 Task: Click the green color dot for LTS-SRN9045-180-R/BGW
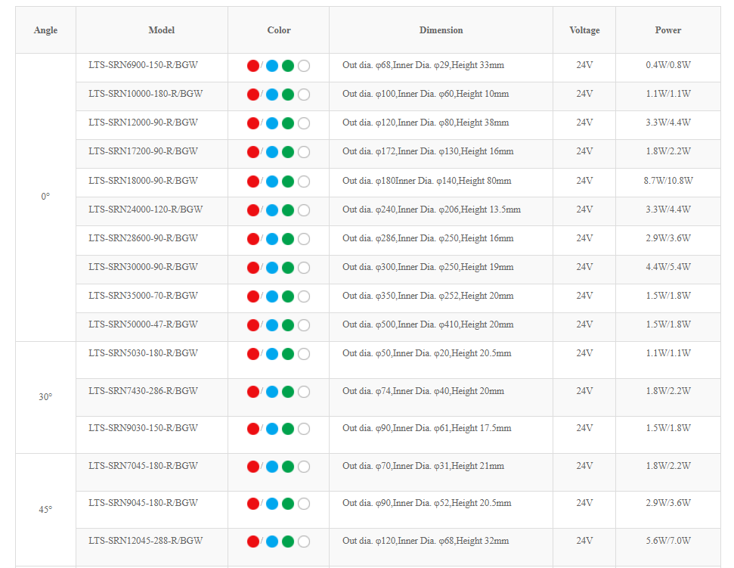(x=288, y=504)
